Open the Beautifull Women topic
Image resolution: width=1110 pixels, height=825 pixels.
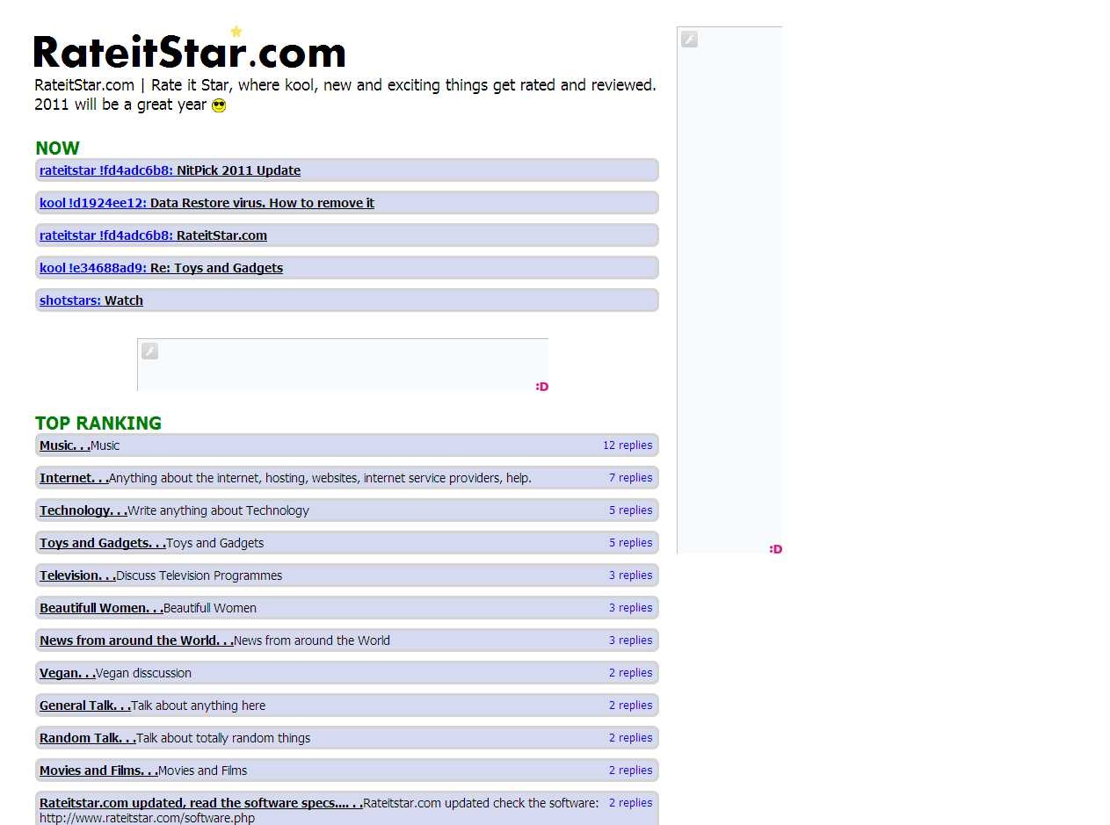(x=101, y=608)
